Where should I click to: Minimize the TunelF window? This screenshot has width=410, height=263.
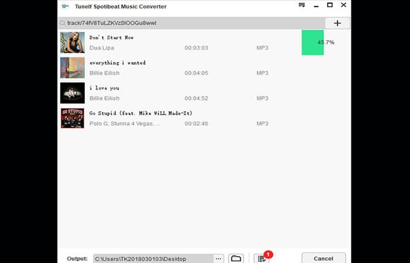(316, 6)
